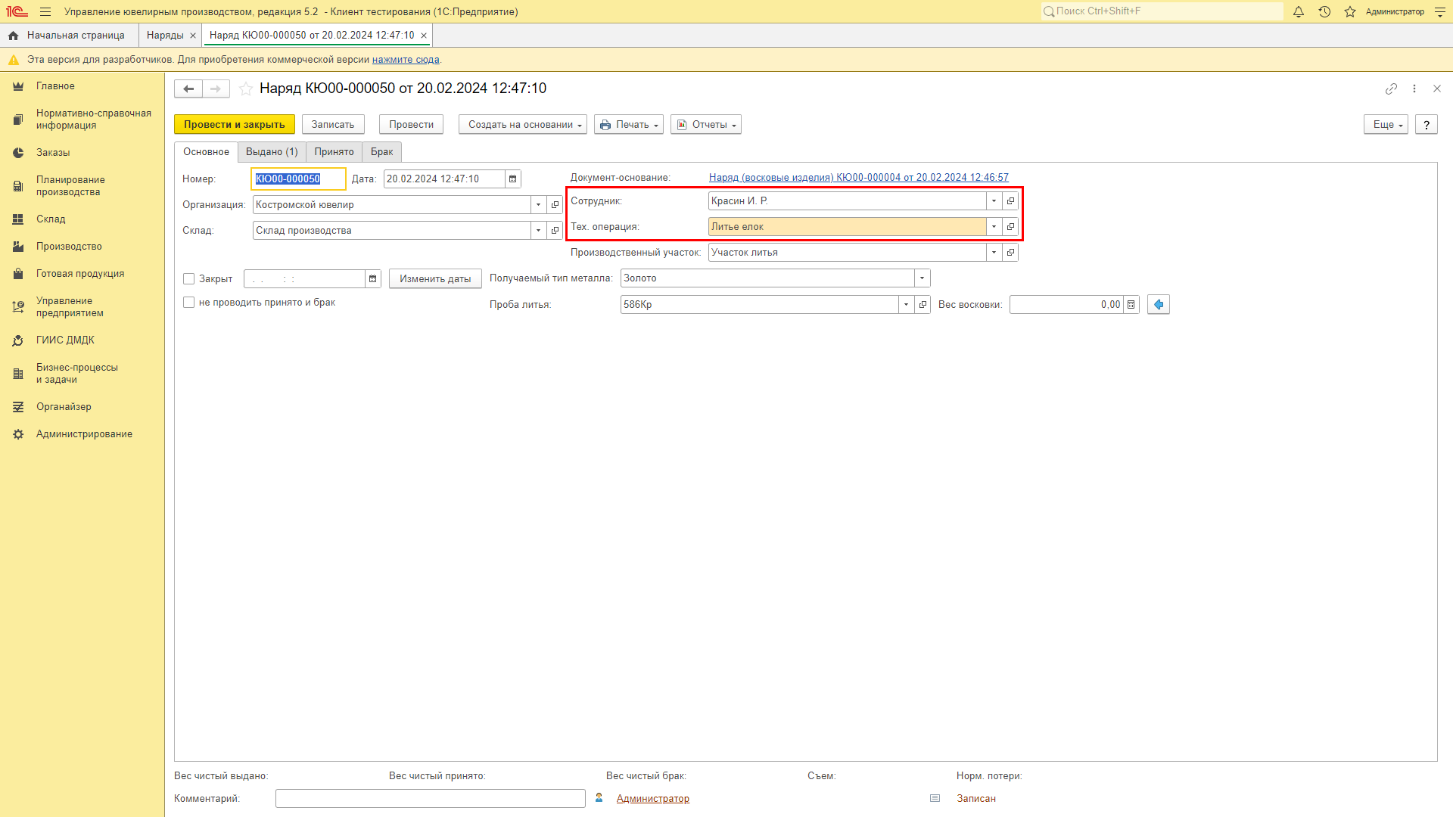This screenshot has width=1453, height=817.
Task: Switch to the Наряды tab
Action: click(165, 36)
